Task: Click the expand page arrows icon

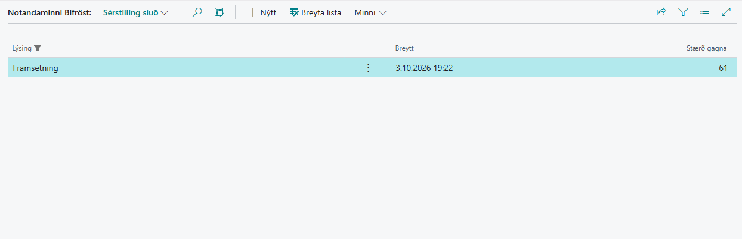Action: 726,12
